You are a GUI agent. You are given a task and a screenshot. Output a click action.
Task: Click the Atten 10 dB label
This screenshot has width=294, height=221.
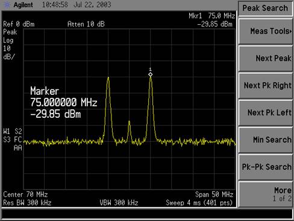point(86,24)
